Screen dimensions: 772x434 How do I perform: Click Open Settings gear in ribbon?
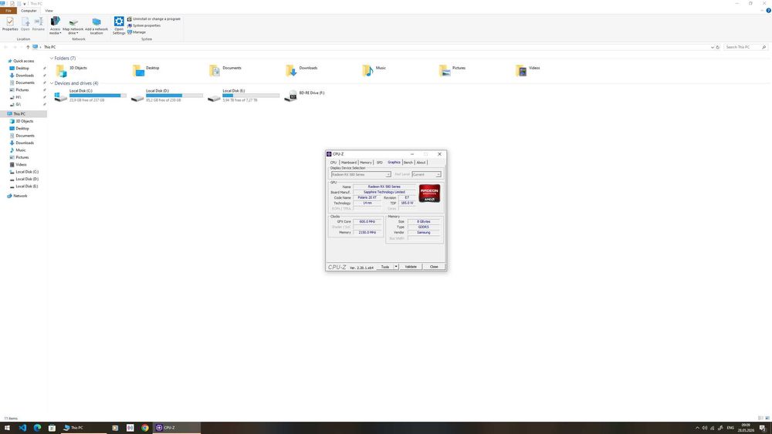[119, 25]
